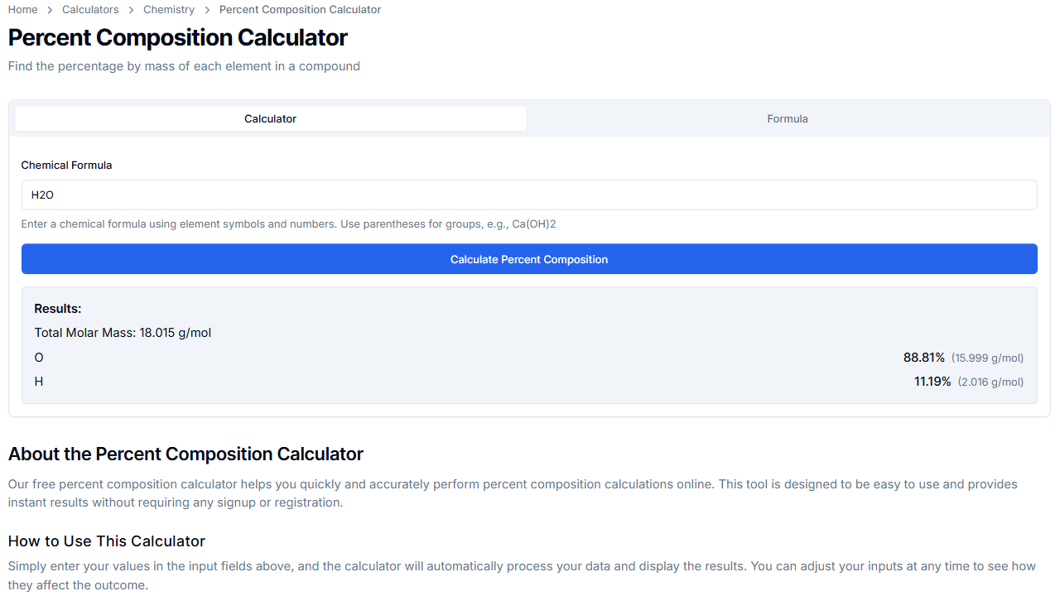Select the oxygen result row
This screenshot has width=1060, height=596.
tap(529, 357)
